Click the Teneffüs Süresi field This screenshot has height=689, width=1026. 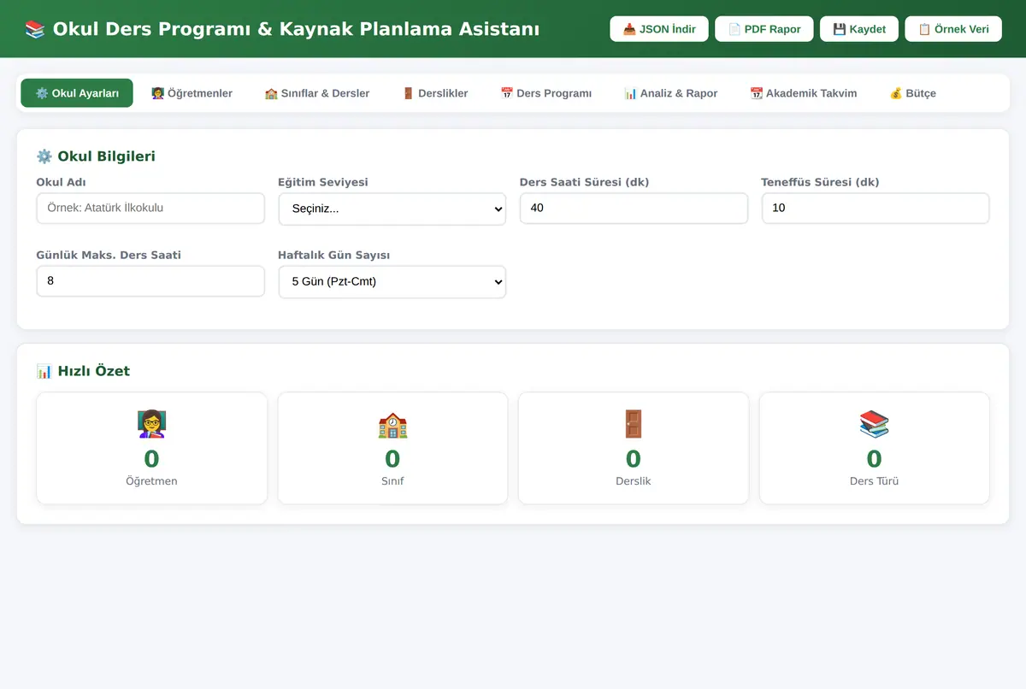click(x=876, y=208)
